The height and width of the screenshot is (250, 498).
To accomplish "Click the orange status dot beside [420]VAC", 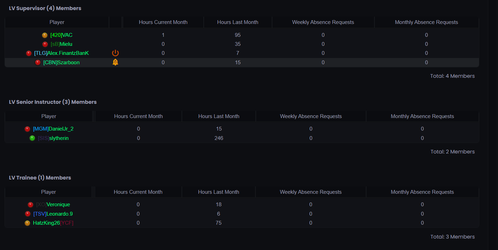I will (x=45, y=35).
